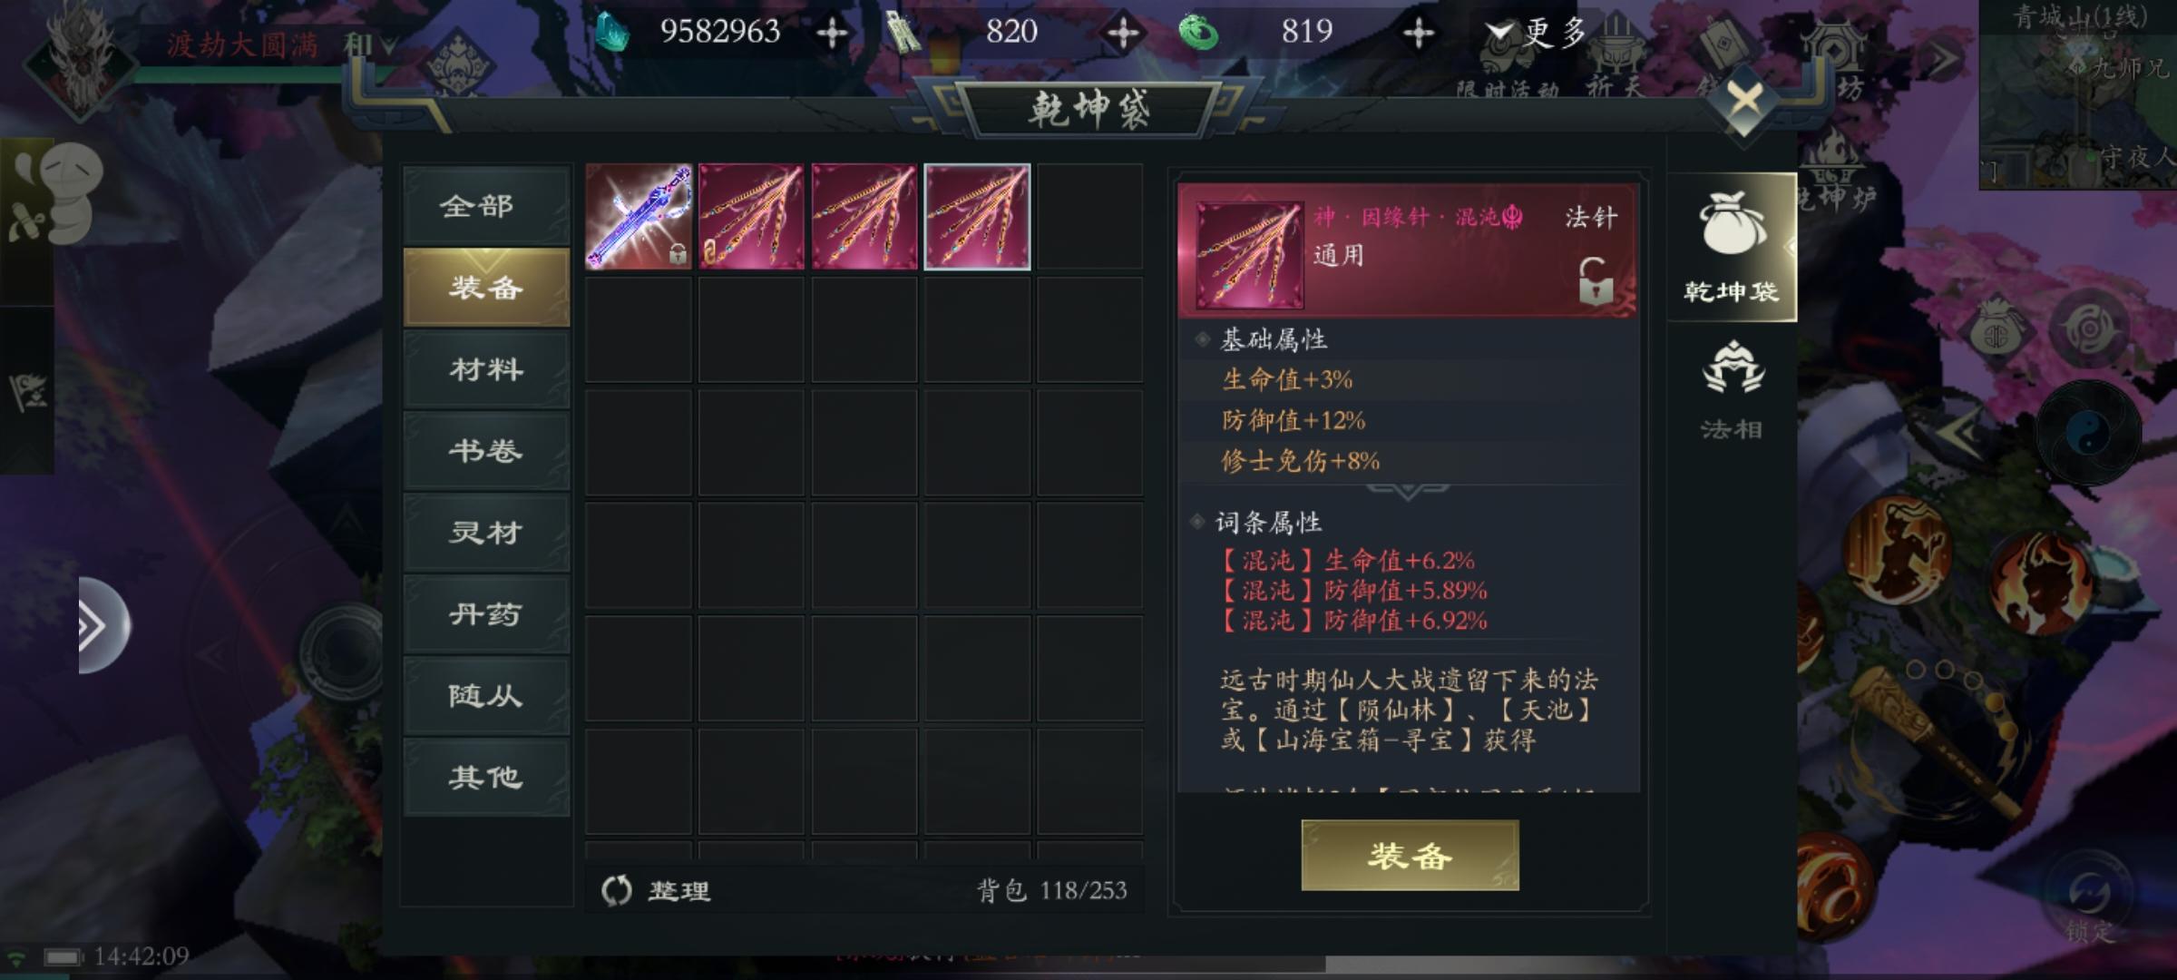The height and width of the screenshot is (980, 2177).
Task: Click the 装备 equip button
Action: (1410, 855)
